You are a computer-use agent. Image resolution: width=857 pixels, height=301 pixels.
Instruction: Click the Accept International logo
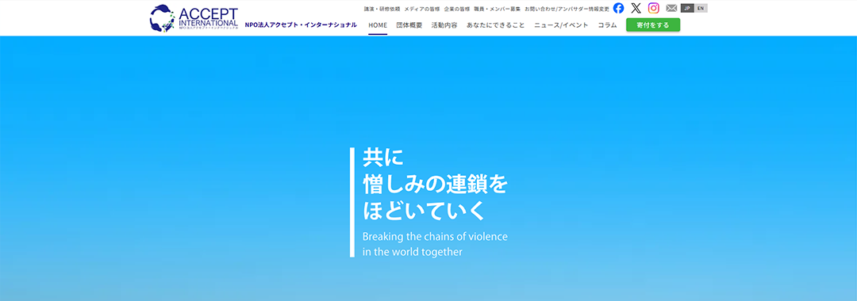[194, 17]
